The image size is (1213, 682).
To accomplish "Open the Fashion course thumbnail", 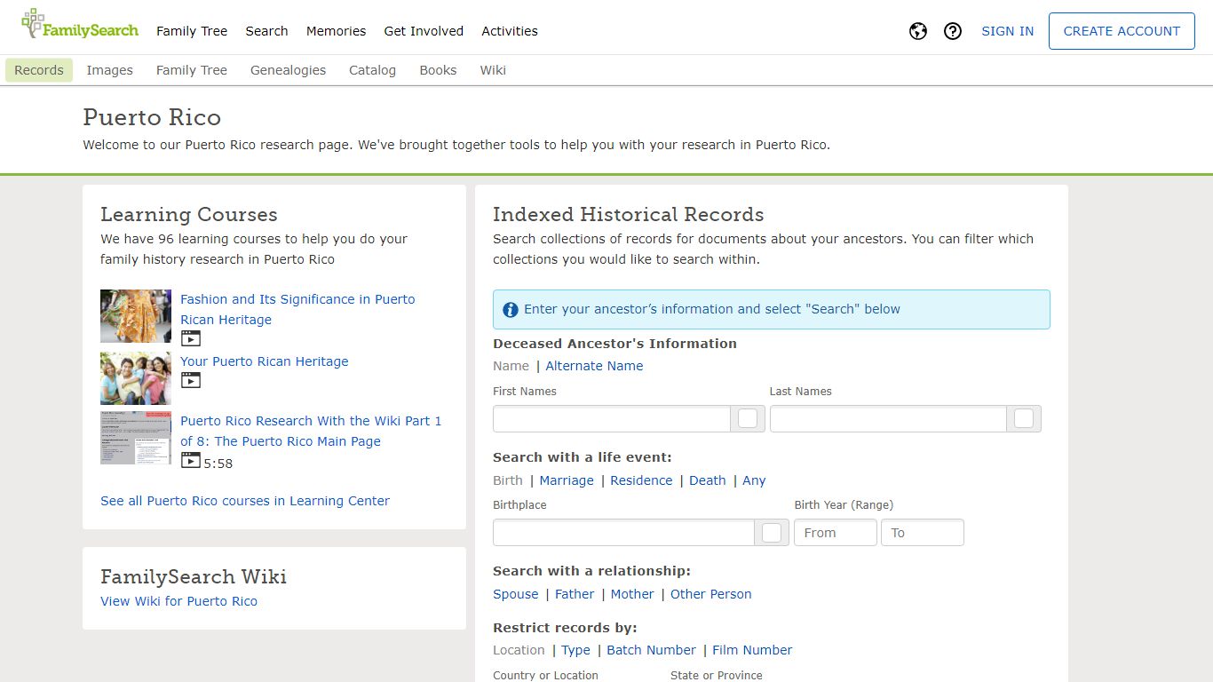I will click(136, 316).
